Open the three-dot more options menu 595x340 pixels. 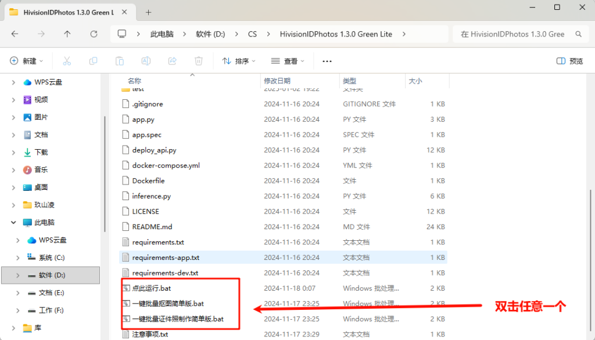(x=327, y=61)
